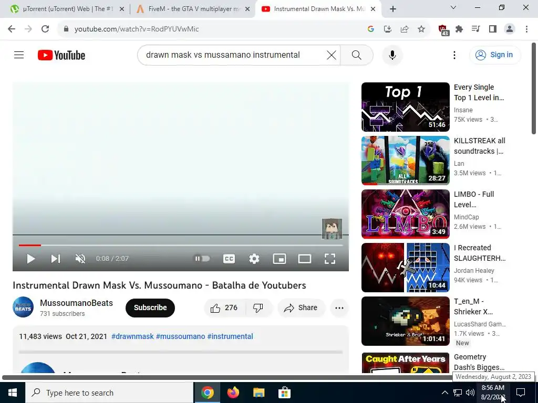The image size is (538, 403).
Task: Open 'Every Single Top 1 Level' thumbnail
Action: point(405,107)
